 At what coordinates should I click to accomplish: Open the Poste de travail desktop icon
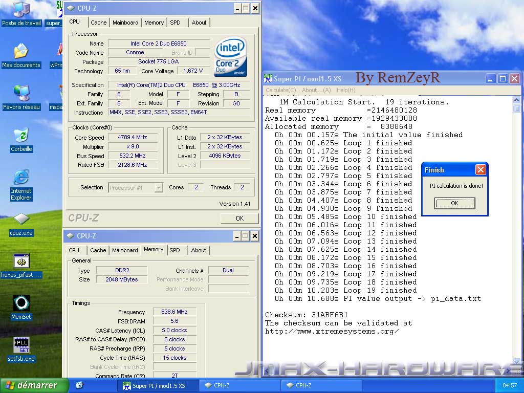tap(21, 13)
